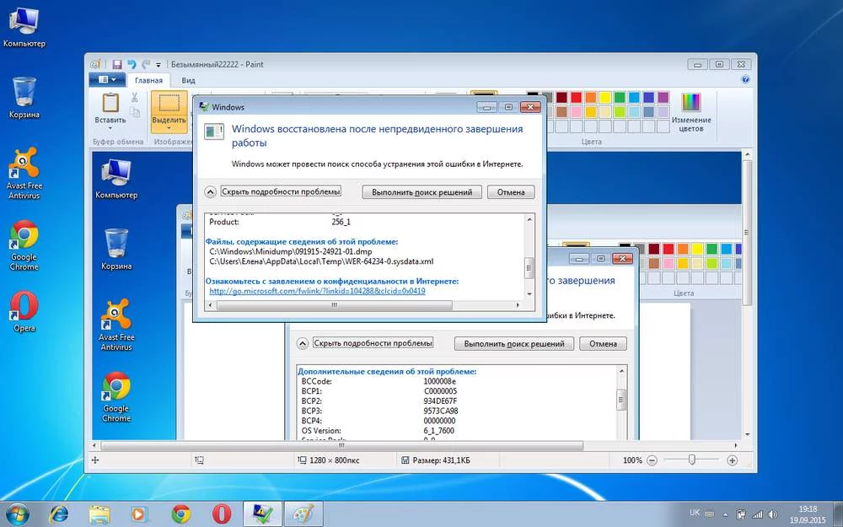
Task: Expand the Выделить selection dropdown arrow
Action: [169, 129]
